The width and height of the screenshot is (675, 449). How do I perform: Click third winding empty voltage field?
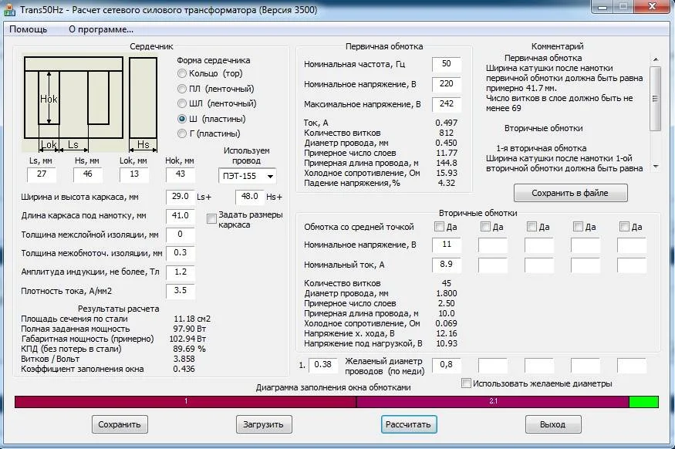(x=539, y=245)
